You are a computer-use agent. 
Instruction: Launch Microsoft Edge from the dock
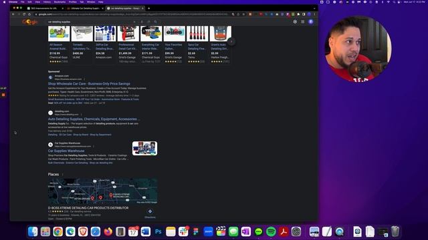point(70,231)
